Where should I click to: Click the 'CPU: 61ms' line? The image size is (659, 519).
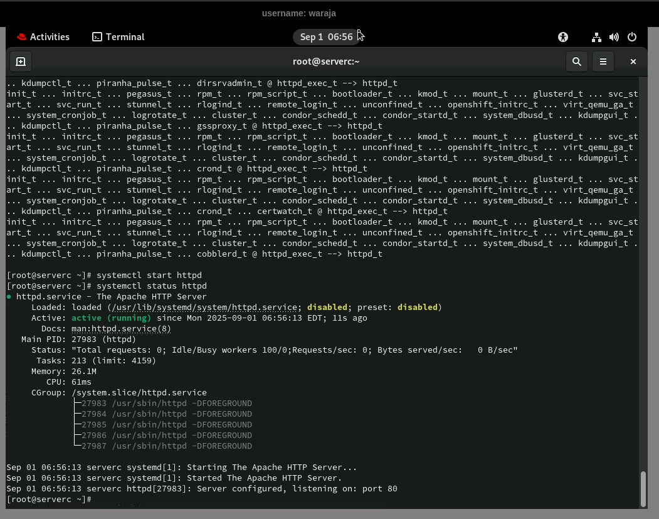point(68,382)
